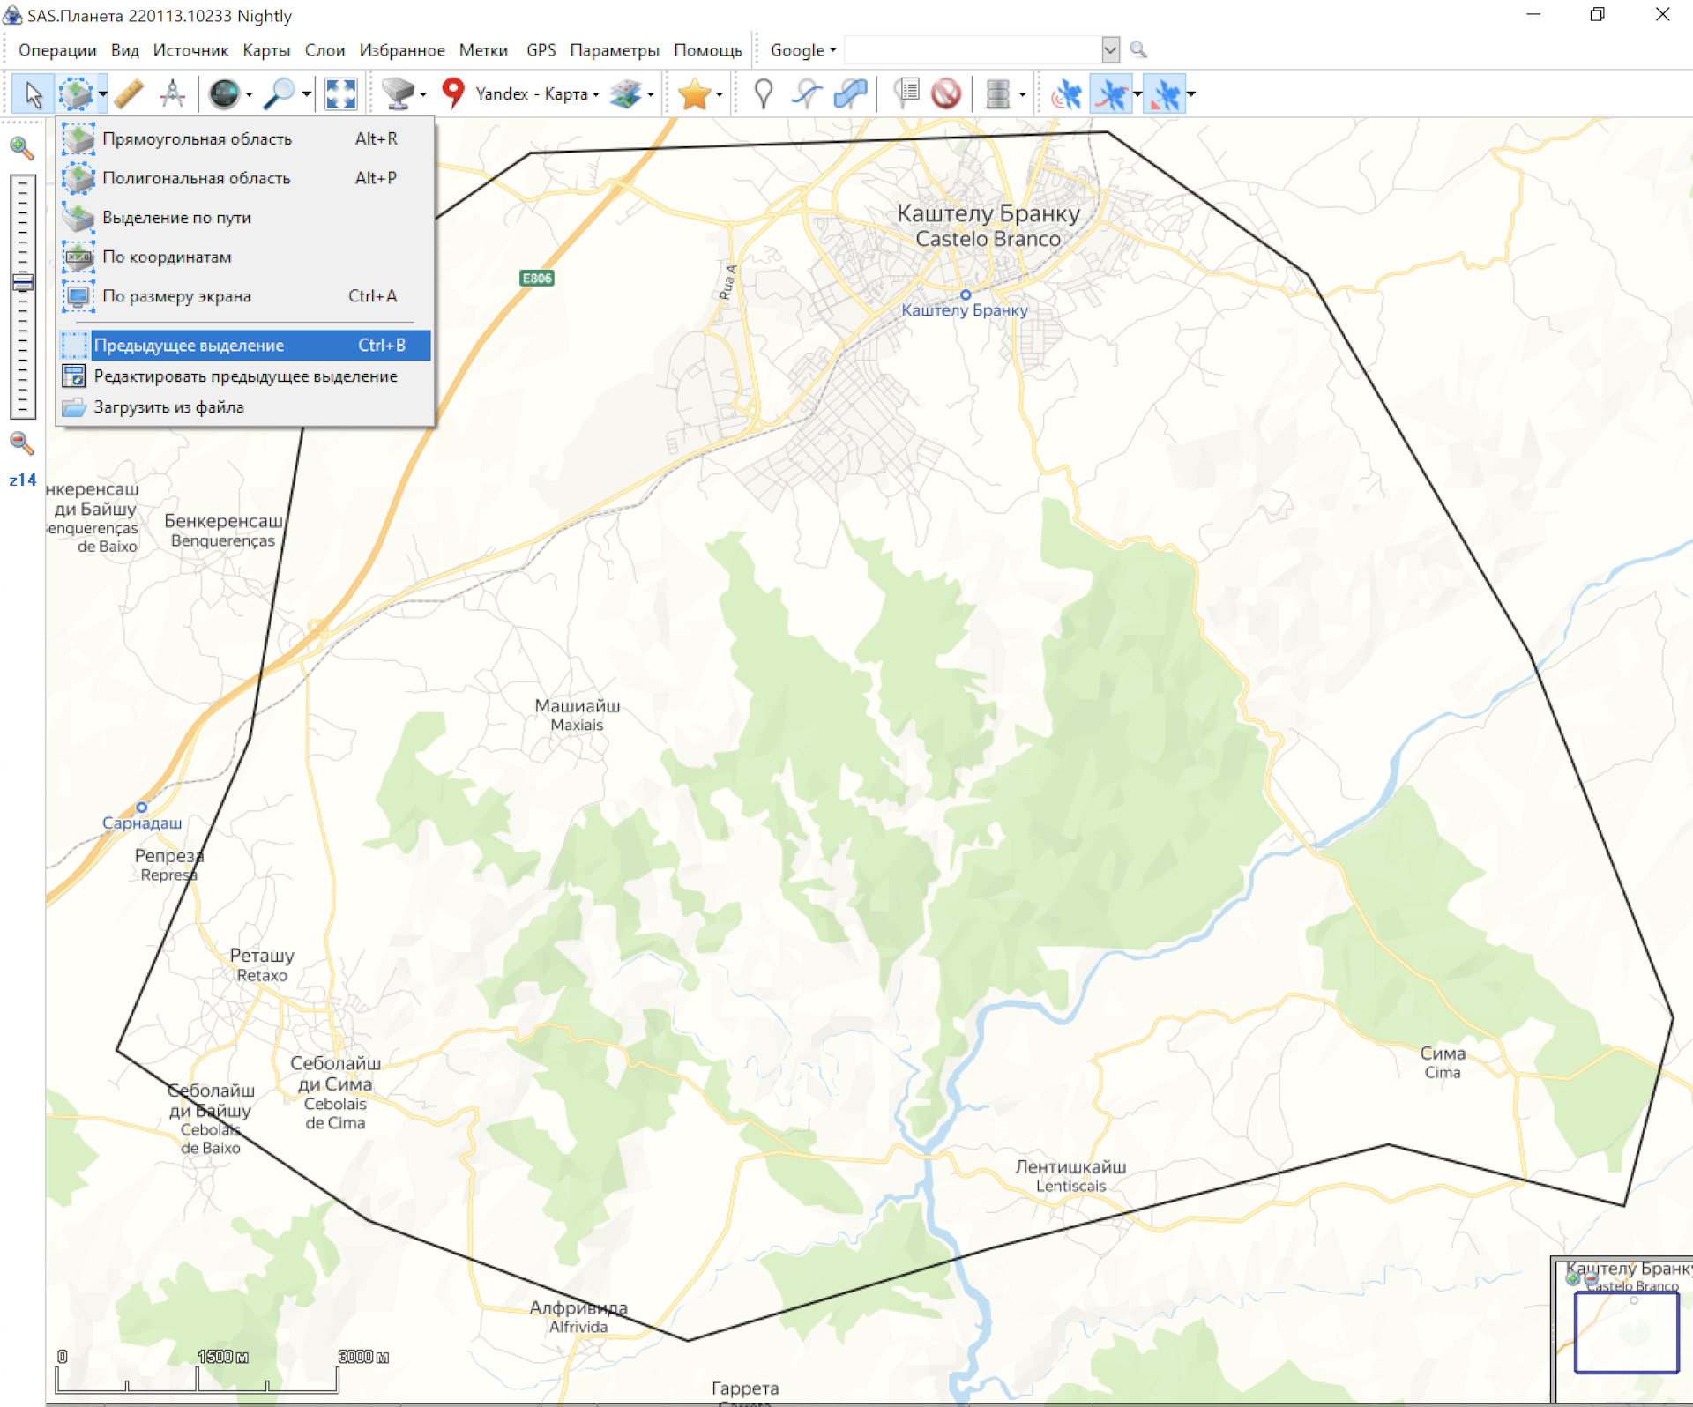Click the GPS connect satellite icon
Image resolution: width=1693 pixels, height=1407 pixels.
point(1067,93)
